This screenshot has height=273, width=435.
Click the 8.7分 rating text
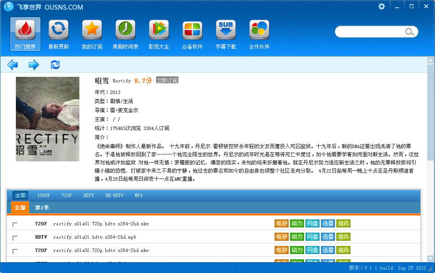[143, 81]
